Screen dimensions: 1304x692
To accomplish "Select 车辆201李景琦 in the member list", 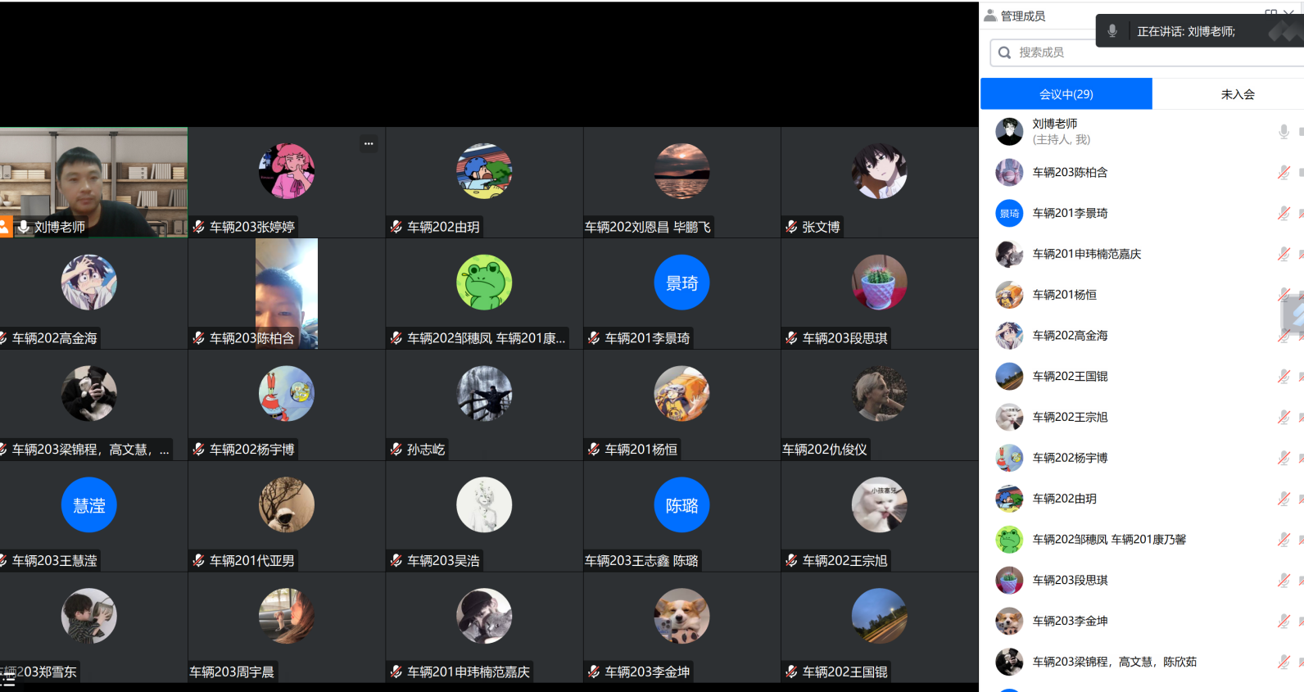I will 1070,213.
